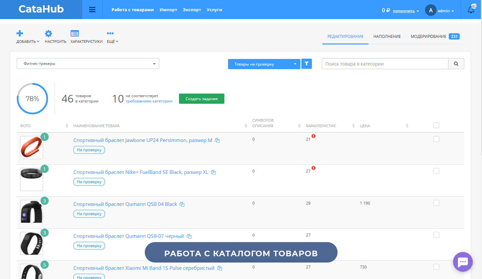Open the Экспорт menu

[192, 10]
